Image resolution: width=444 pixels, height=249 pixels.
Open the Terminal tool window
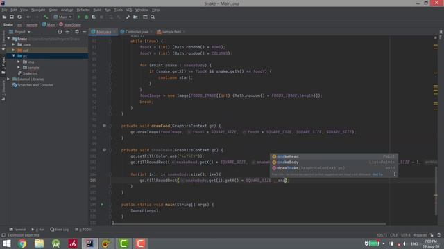pyautogui.click(x=17, y=230)
